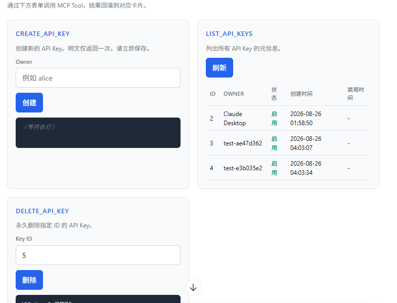Click the OWNER column header

point(234,94)
